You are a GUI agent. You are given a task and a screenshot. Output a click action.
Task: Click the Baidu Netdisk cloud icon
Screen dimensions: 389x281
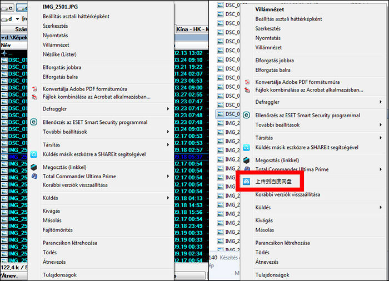tap(246, 182)
